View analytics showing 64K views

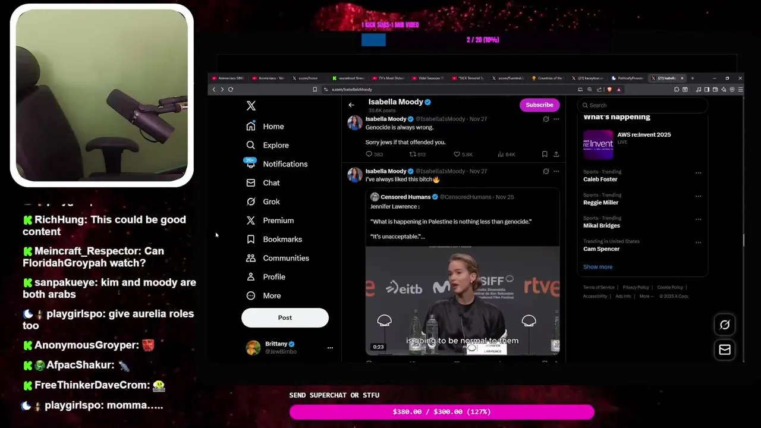click(x=507, y=155)
